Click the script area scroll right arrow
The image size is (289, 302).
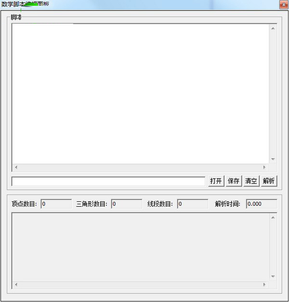pyautogui.click(x=264, y=167)
